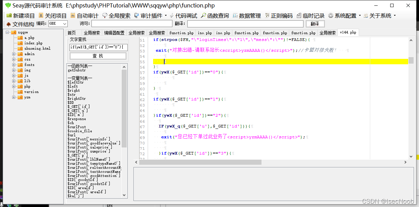Screen dimensions: 419x207
Task: Select getSubstr in the function list
Action: coord(77,70)
